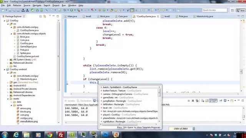Click the New file toolbar icon
This screenshot has width=246, height=138.
click(x=3, y=10)
